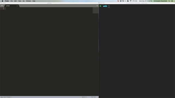Click the terminal cursor block
175x98 pixels.
tap(109, 6)
